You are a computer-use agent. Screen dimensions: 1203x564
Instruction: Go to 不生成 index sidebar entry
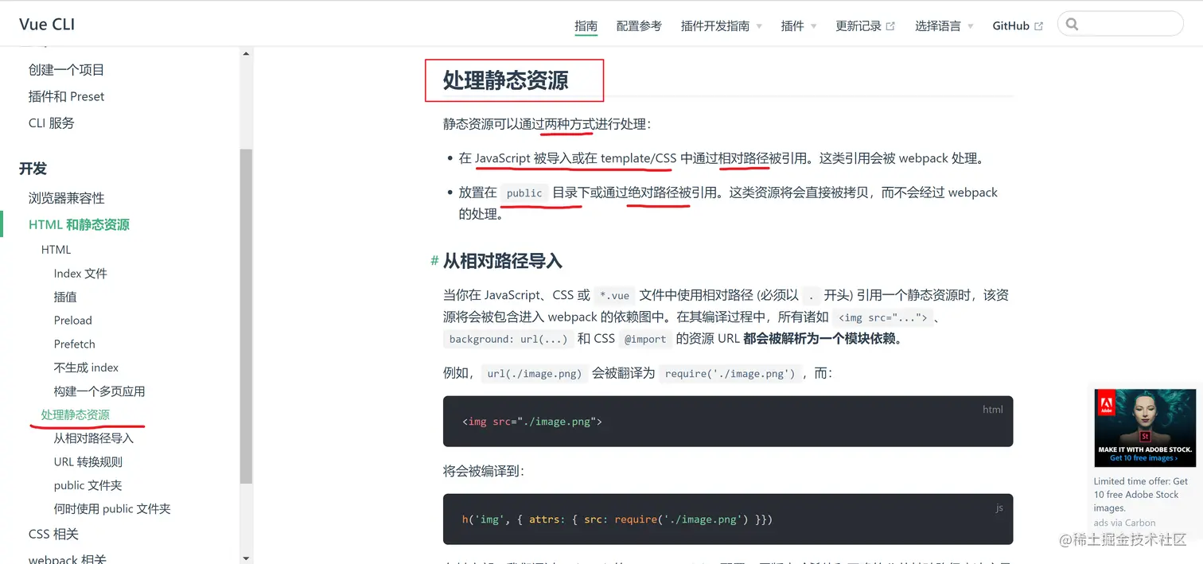[x=86, y=368]
